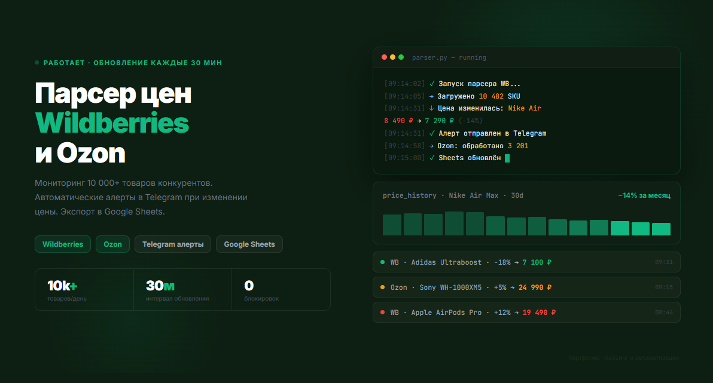Click the red close dot in terminal window
This screenshot has width=713, height=383.
pyautogui.click(x=384, y=57)
